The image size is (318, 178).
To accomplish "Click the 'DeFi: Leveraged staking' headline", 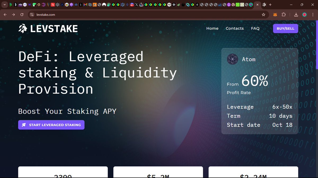I will coord(98,73).
